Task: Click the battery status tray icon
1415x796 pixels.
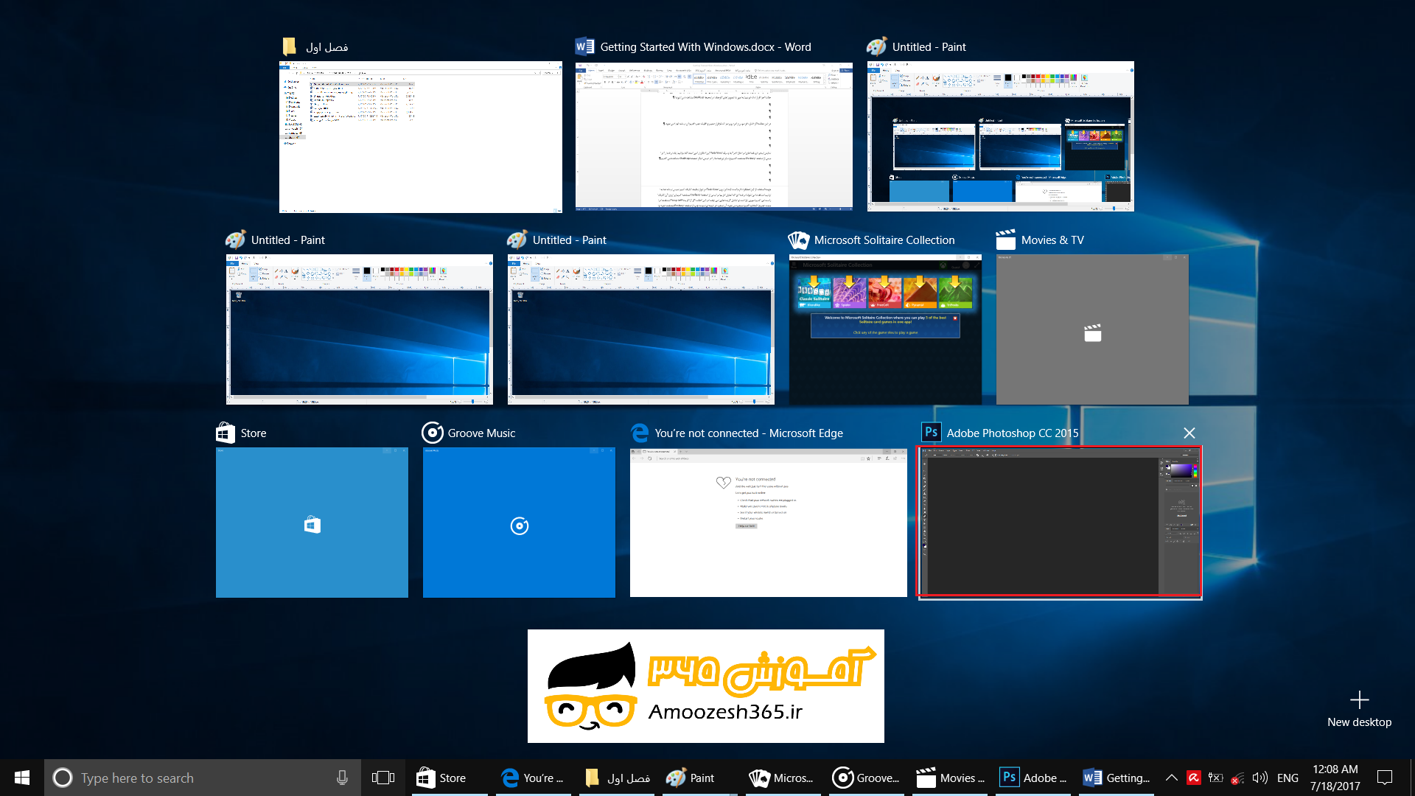Action: tap(1216, 778)
